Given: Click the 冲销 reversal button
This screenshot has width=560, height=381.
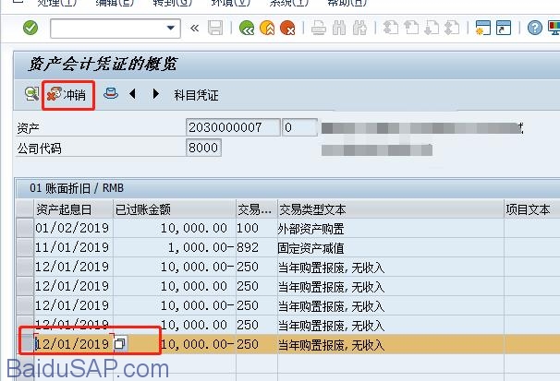Looking at the screenshot, I should pyautogui.click(x=67, y=94).
